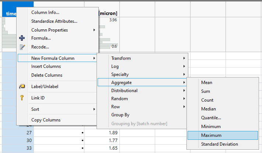The height and width of the screenshot is (153, 262).
Task: Click the yellow tag icon beside Label/Unlabel
Action: coord(22,87)
